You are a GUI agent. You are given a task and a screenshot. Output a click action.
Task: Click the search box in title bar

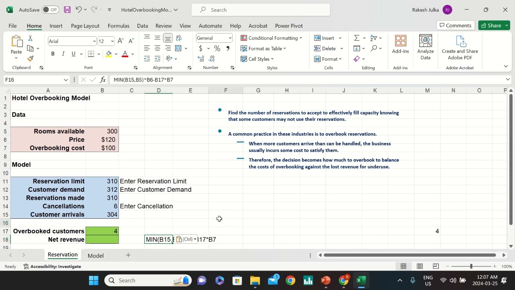click(261, 10)
